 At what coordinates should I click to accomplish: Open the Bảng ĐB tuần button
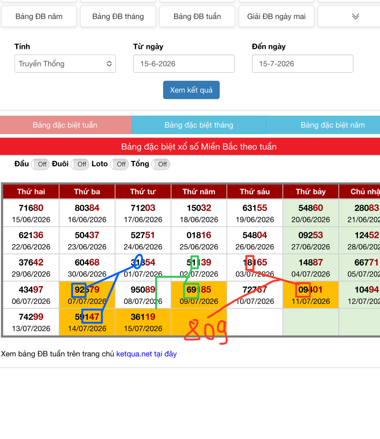(x=197, y=17)
